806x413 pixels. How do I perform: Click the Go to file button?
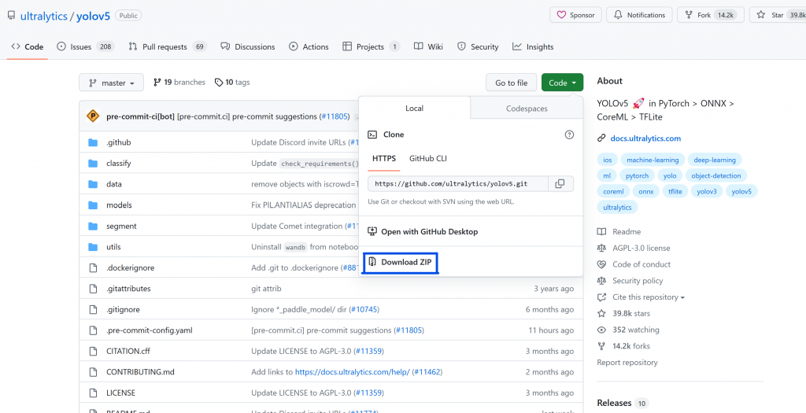click(511, 83)
